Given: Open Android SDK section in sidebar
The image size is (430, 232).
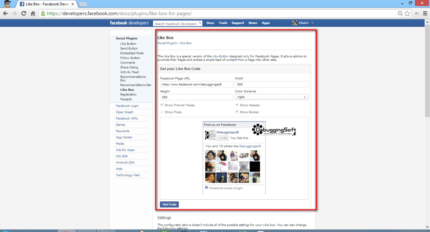Looking at the screenshot, I should 125,163.
